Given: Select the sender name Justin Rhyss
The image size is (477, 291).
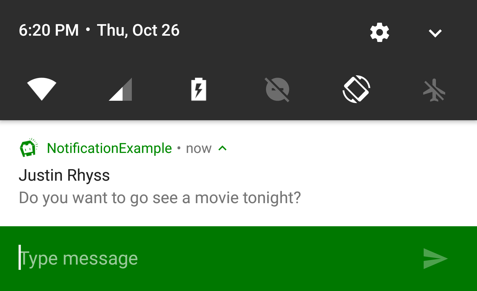Looking at the screenshot, I should coord(64,175).
